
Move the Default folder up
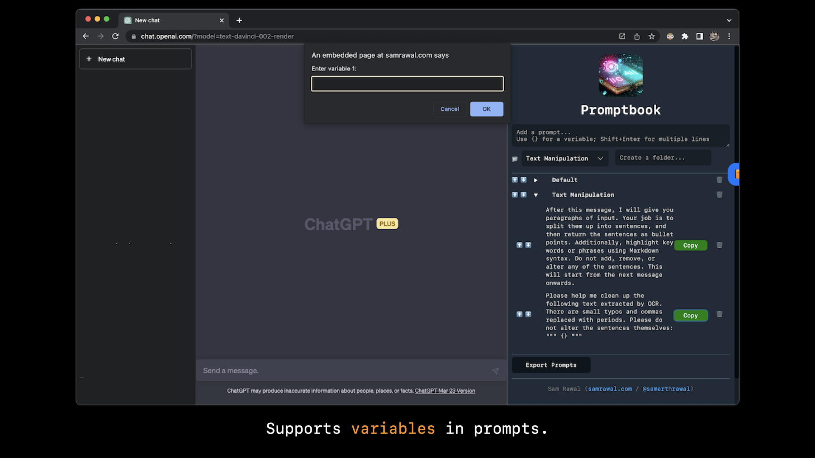(514, 180)
